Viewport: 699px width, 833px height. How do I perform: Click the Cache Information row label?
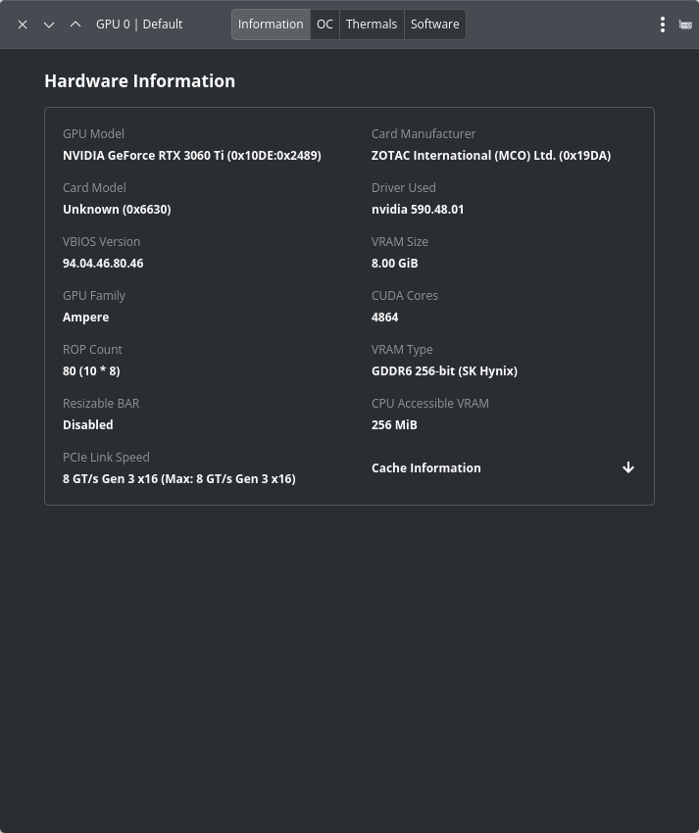426,467
